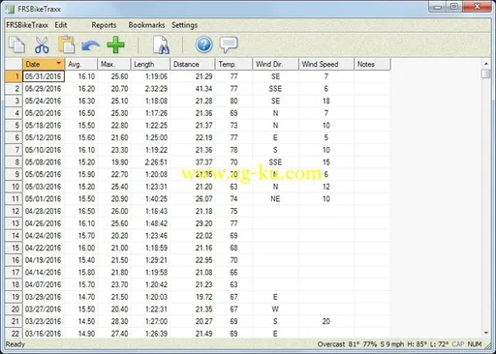This screenshot has width=496, height=354.
Task: Click the Wind Dir. column header
Action: point(275,64)
